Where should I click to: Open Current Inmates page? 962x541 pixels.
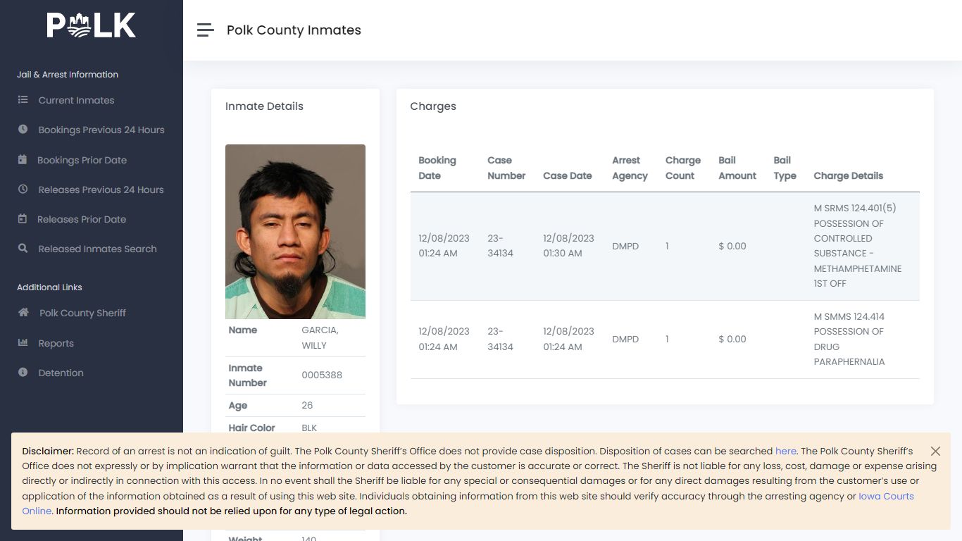76,100
